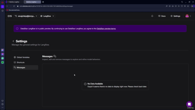Expand the account menu arrows beside avatar
The height and width of the screenshot is (110, 195).
190,16
